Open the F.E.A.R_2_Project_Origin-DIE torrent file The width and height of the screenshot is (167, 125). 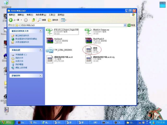50,32
